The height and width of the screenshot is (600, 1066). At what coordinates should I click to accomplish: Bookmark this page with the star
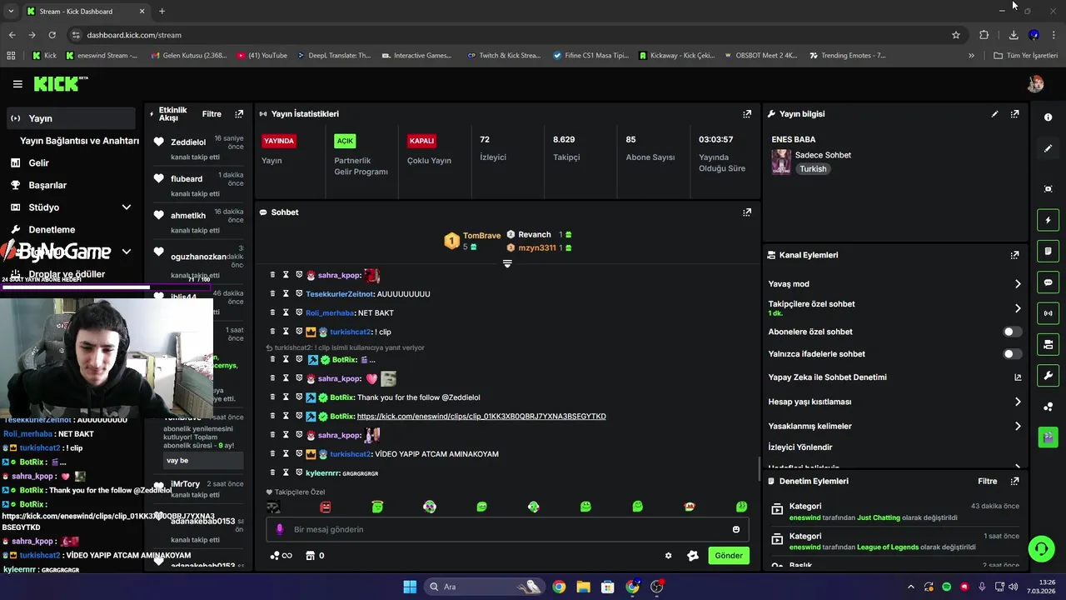956,35
